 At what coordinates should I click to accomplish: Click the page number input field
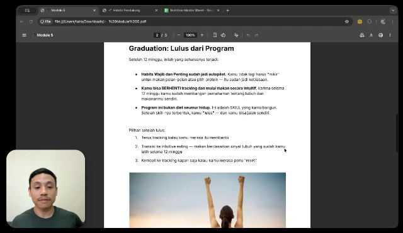pos(157,35)
